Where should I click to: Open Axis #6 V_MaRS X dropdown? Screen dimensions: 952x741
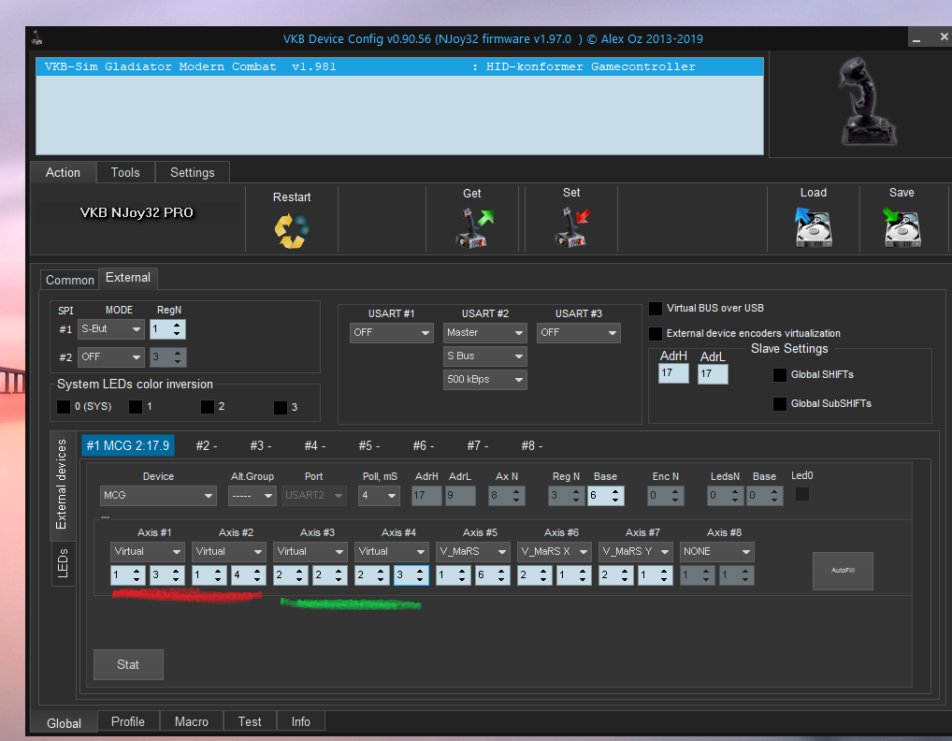click(554, 551)
